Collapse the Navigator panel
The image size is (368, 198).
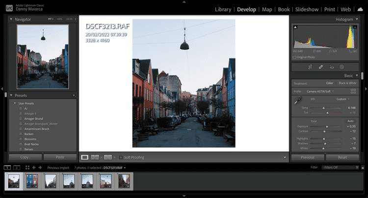coord(11,19)
